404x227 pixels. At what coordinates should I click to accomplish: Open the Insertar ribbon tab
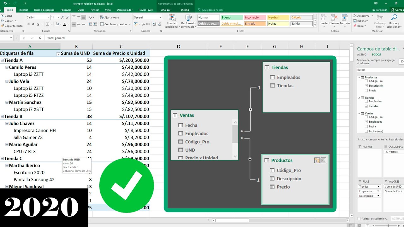(24, 10)
